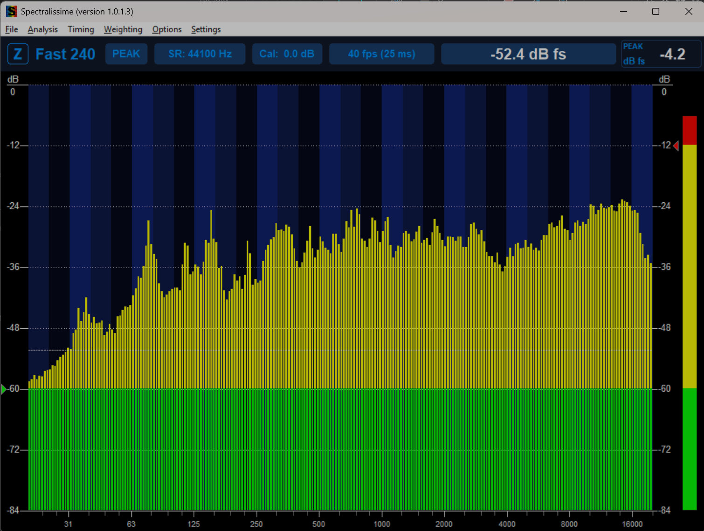Click the 1000 Hz frequency axis label
This screenshot has height=531, width=704.
pyautogui.click(x=382, y=524)
